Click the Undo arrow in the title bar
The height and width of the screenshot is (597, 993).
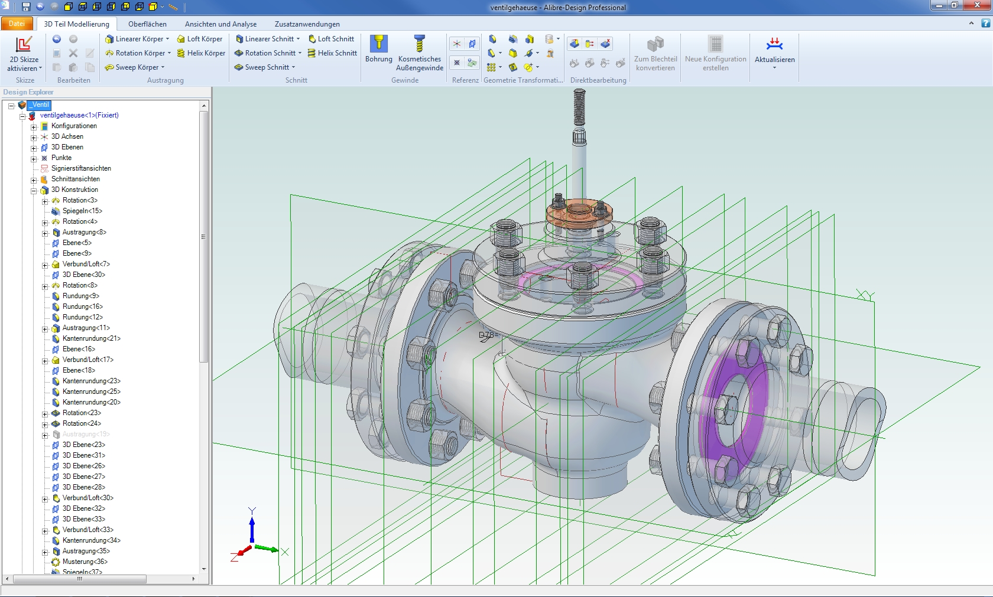coord(40,7)
